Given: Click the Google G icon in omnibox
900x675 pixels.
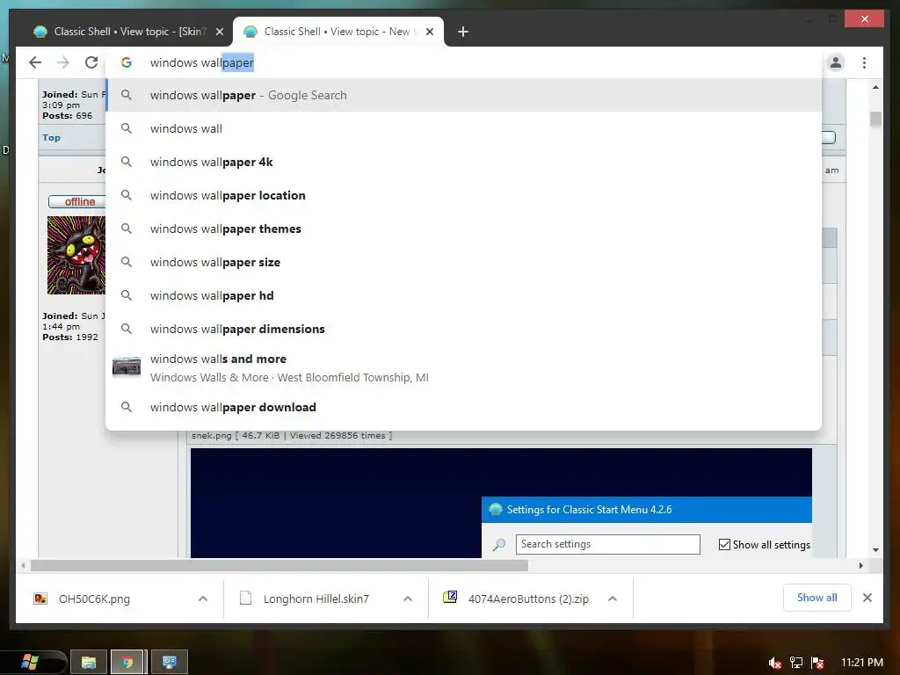Looking at the screenshot, I should [127, 62].
